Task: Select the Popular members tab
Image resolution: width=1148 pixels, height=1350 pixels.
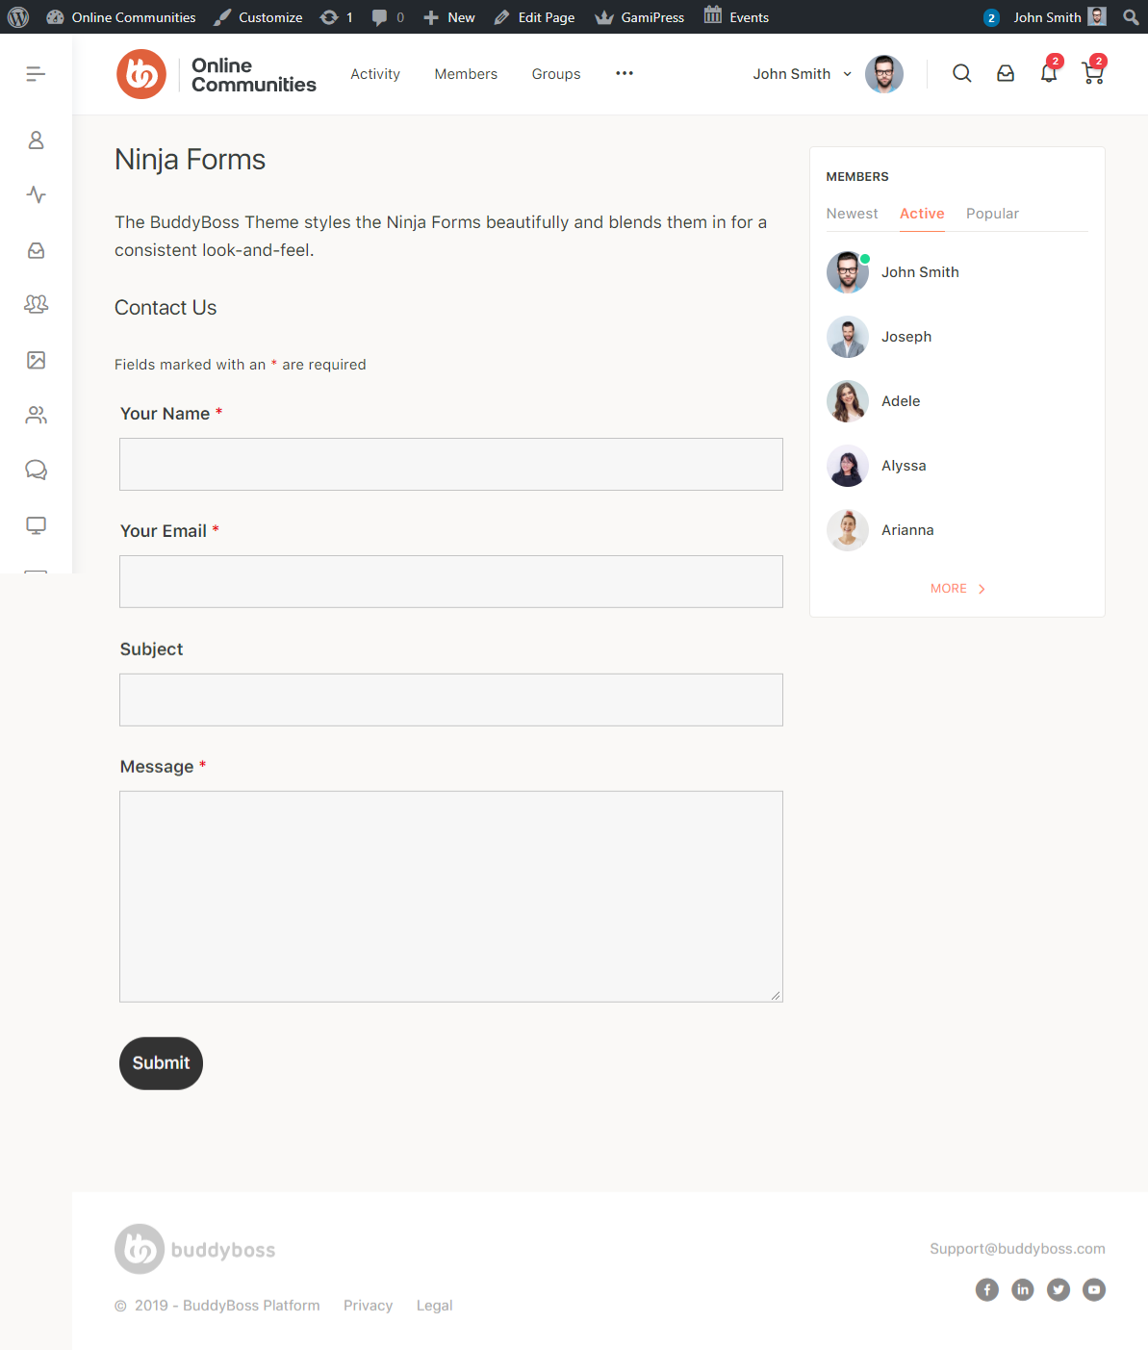Action: [992, 213]
